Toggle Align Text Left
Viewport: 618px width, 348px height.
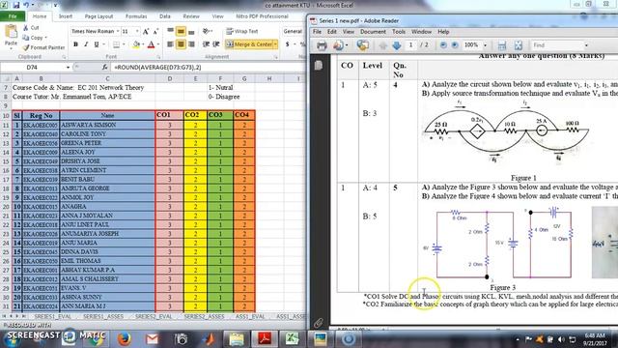pos(170,44)
